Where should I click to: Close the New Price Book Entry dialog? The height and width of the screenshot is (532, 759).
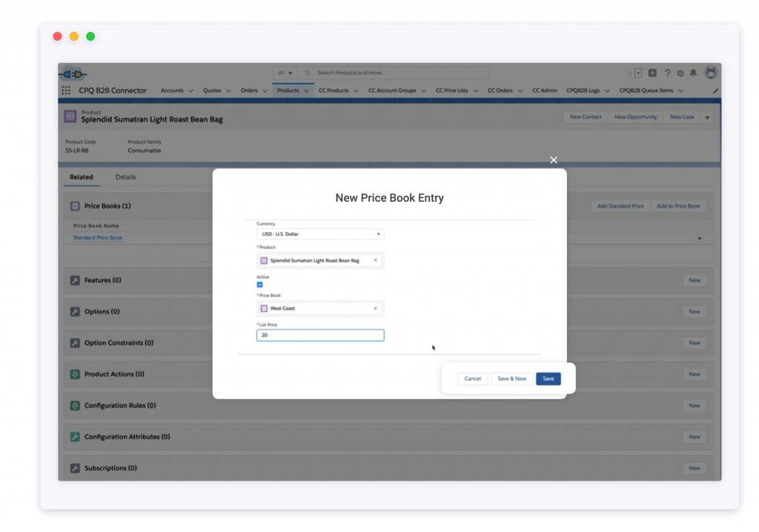[554, 160]
